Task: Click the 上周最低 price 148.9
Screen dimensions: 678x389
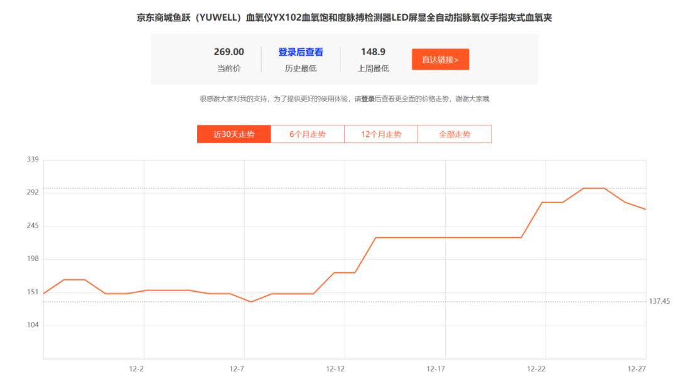Action: 373,51
